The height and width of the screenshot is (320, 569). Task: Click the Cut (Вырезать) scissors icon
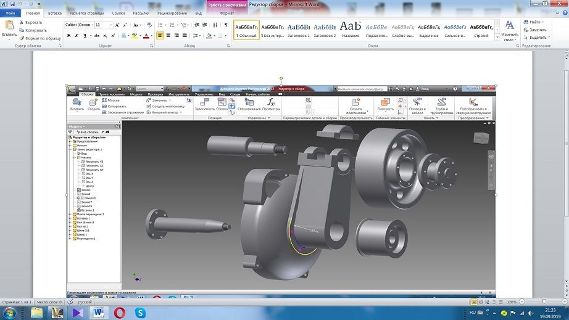pyautogui.click(x=22, y=22)
